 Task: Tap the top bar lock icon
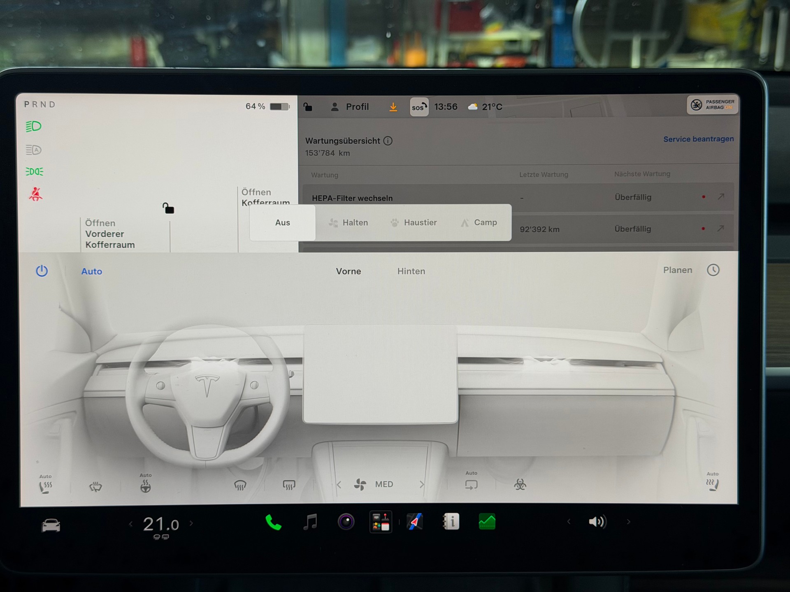click(308, 107)
